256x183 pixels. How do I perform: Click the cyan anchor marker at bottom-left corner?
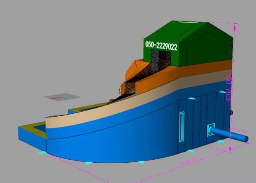(42, 152)
